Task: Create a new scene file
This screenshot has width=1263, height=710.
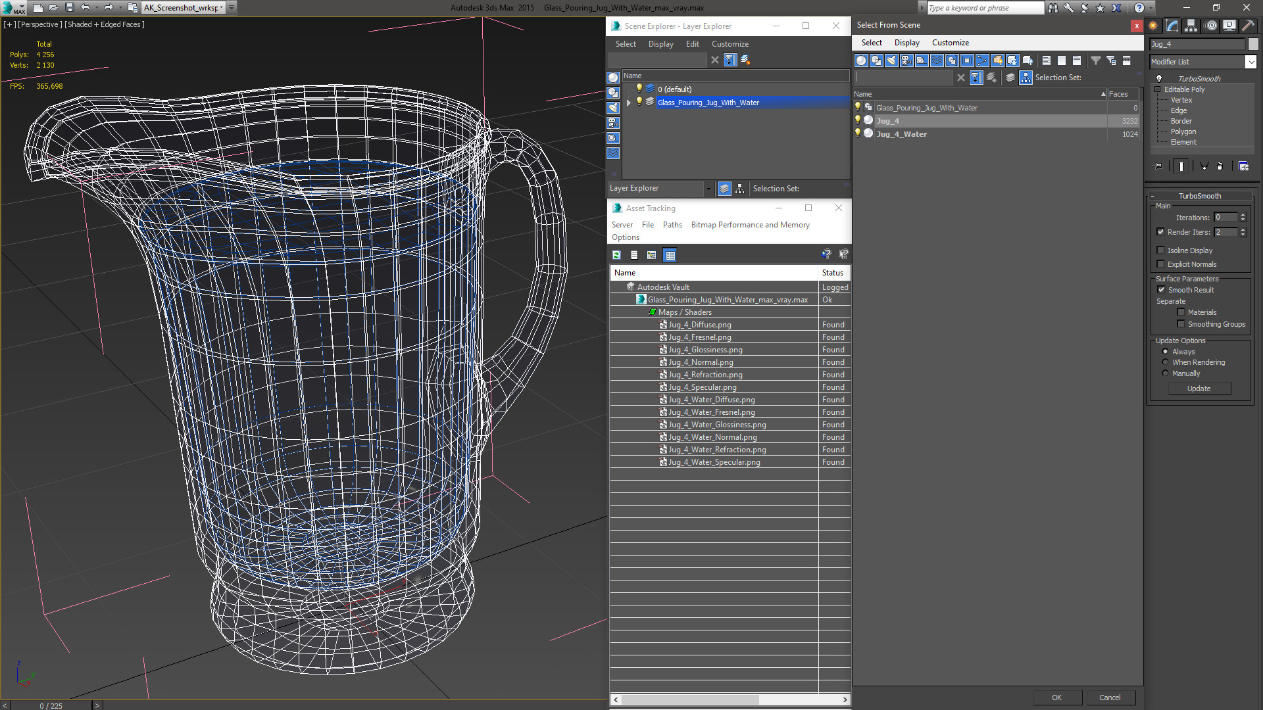Action: pyautogui.click(x=37, y=8)
